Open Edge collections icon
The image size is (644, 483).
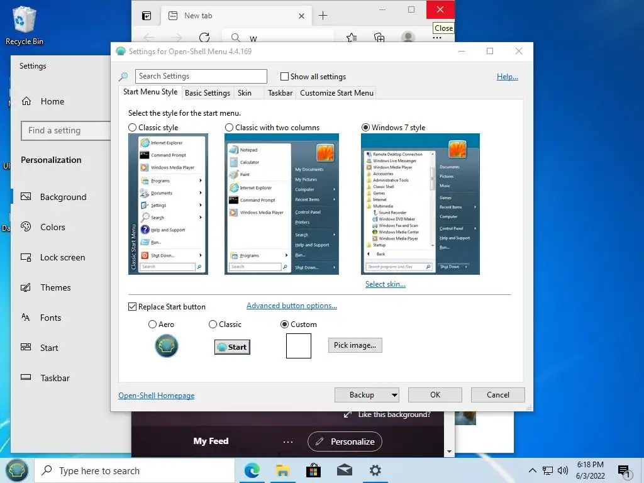tap(379, 38)
